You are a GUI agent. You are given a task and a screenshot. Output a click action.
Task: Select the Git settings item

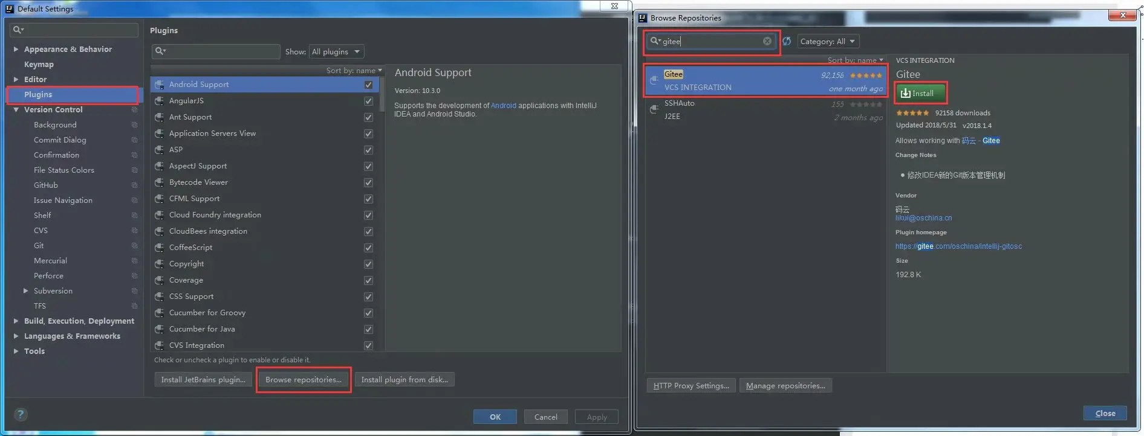click(39, 246)
